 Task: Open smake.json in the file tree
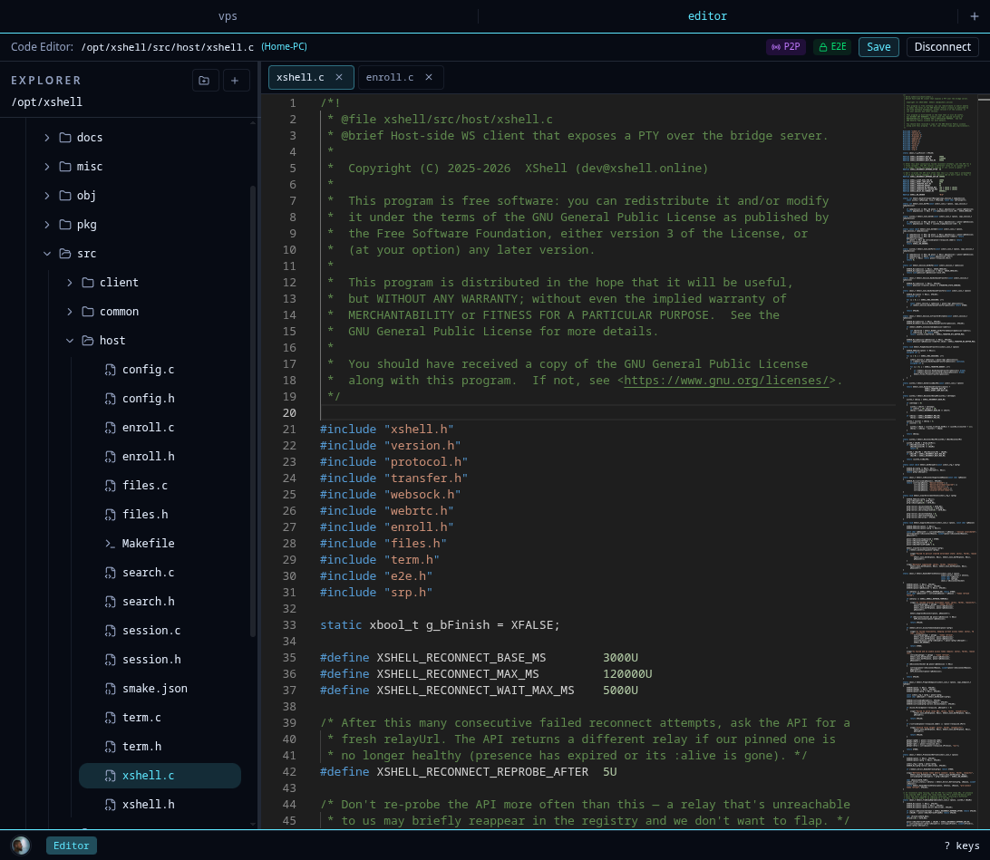coord(155,689)
